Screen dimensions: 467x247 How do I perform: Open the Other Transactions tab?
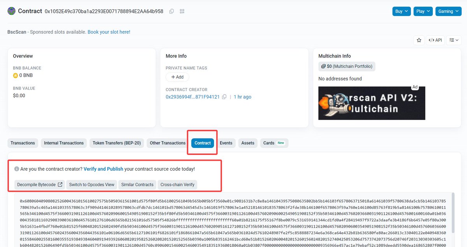click(168, 143)
